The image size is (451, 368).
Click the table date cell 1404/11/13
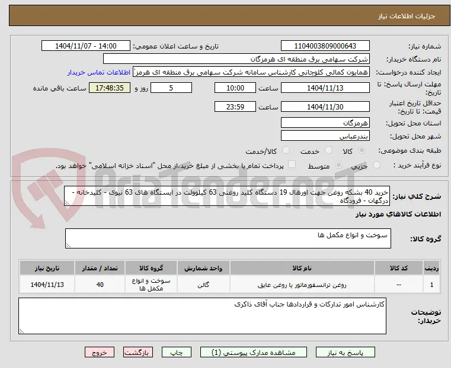pyautogui.click(x=47, y=285)
